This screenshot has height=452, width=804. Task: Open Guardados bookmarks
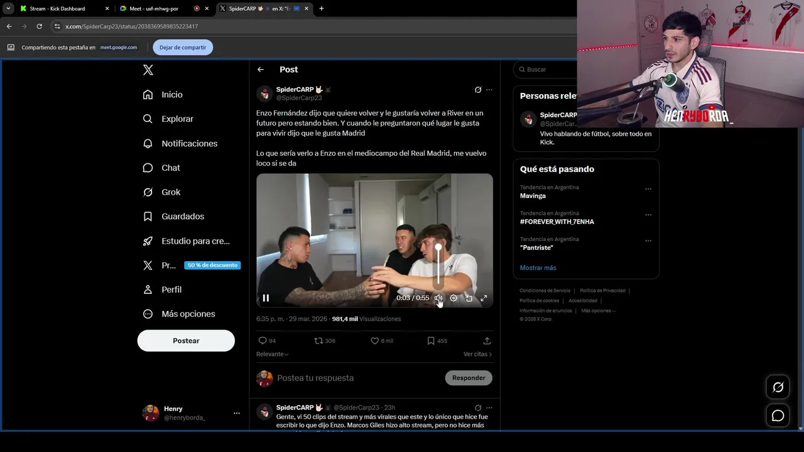tap(173, 216)
